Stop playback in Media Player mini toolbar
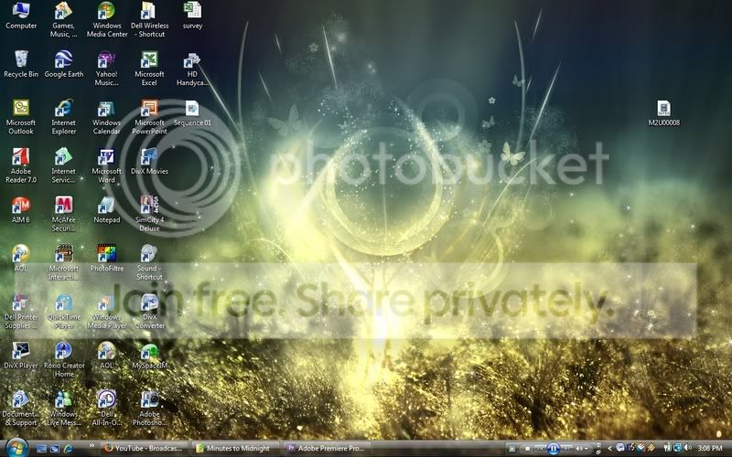Image resolution: width=732 pixels, height=457 pixels. tap(527, 449)
